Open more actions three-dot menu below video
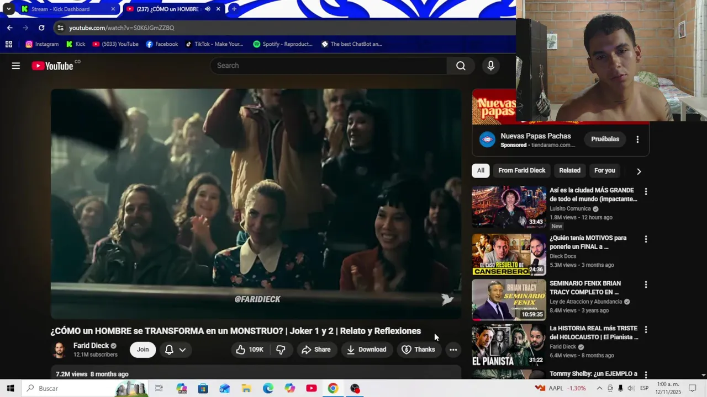 tap(453, 350)
